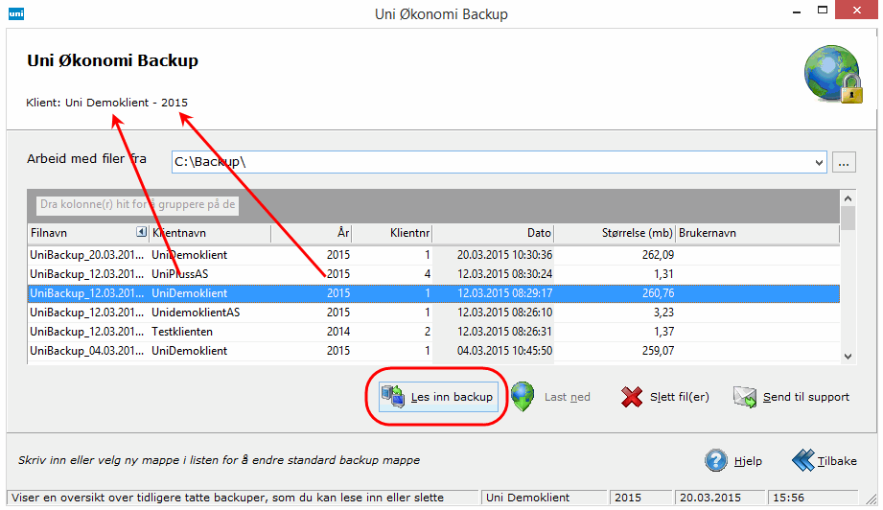The image size is (883, 510).
Task: Select the Testklienten backup from 2014
Action: pyautogui.click(x=288, y=332)
